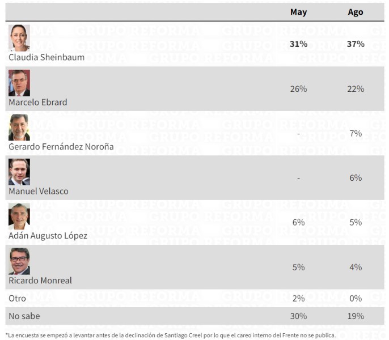Click the May column header

(298, 12)
